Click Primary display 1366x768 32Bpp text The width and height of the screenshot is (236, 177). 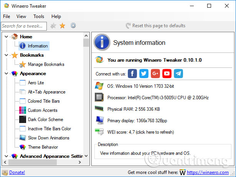click(x=137, y=121)
